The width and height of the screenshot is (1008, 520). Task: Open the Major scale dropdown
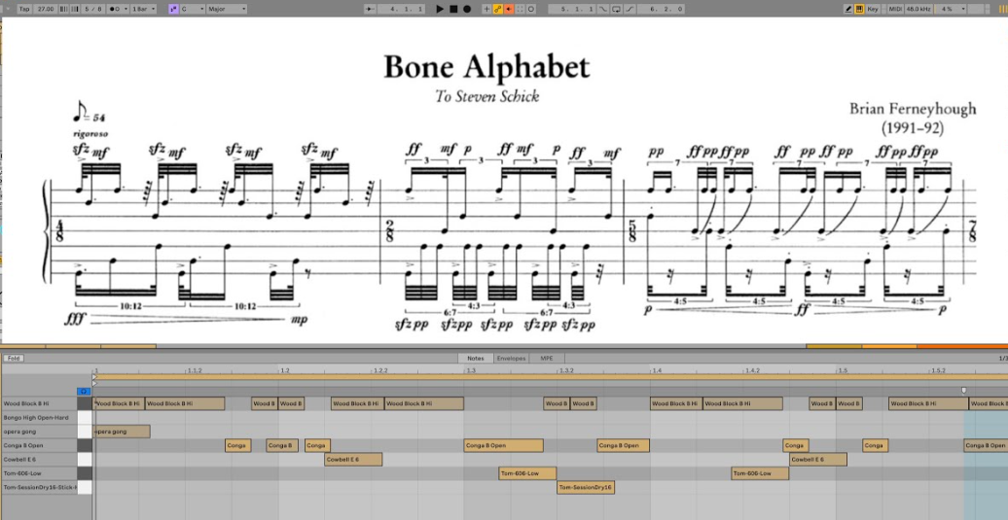pos(226,9)
